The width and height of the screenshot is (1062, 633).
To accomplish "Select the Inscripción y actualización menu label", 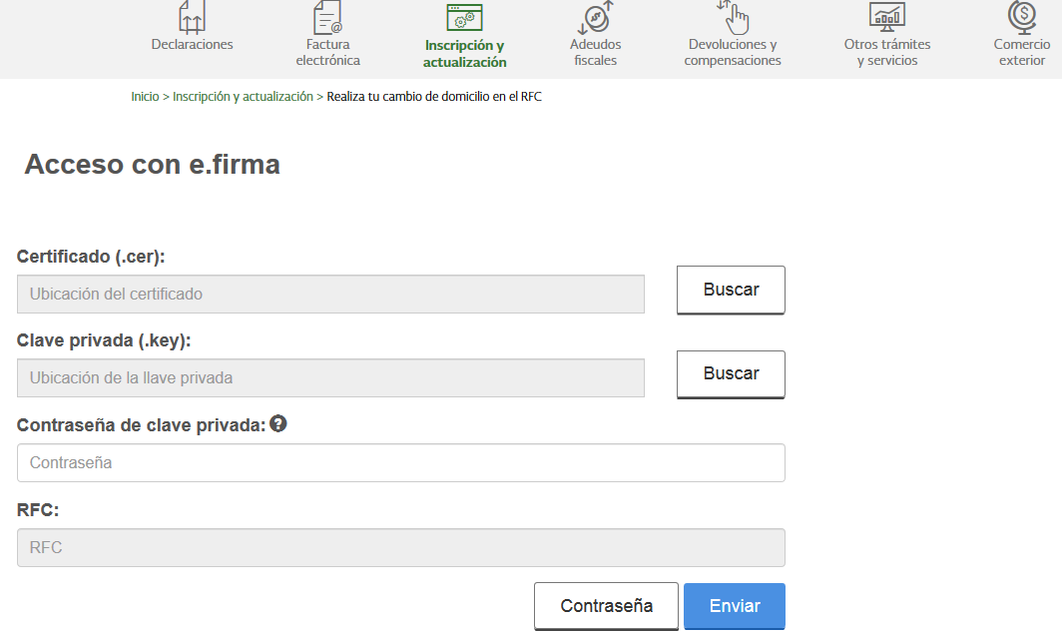I will pos(465,54).
